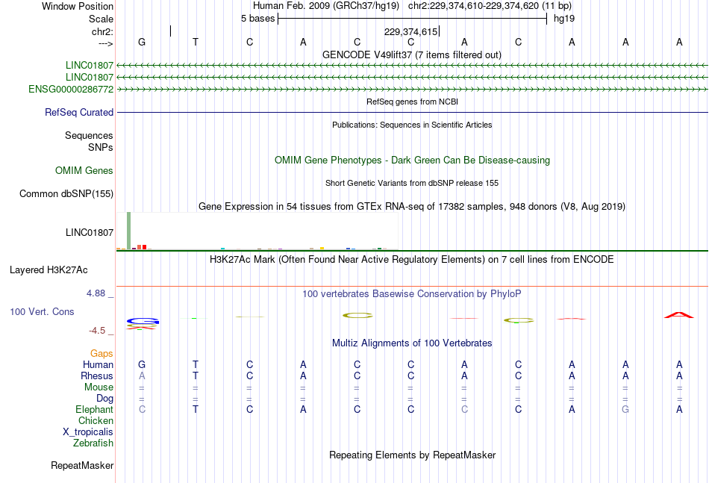Click the Window Position label
This screenshot has width=709, height=483.
pyautogui.click(x=78, y=6)
